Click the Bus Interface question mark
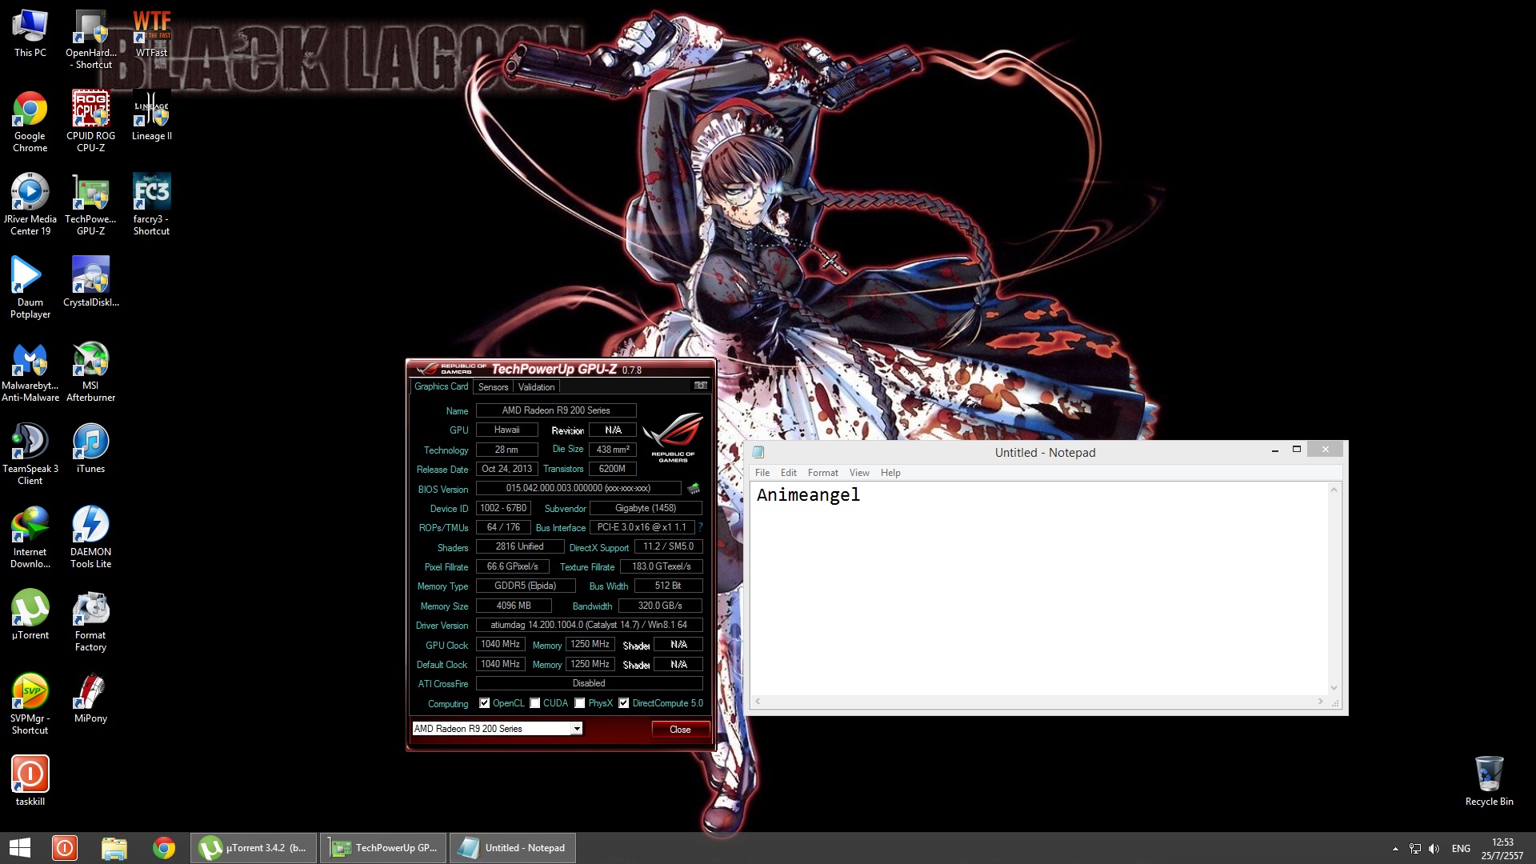 point(700,527)
